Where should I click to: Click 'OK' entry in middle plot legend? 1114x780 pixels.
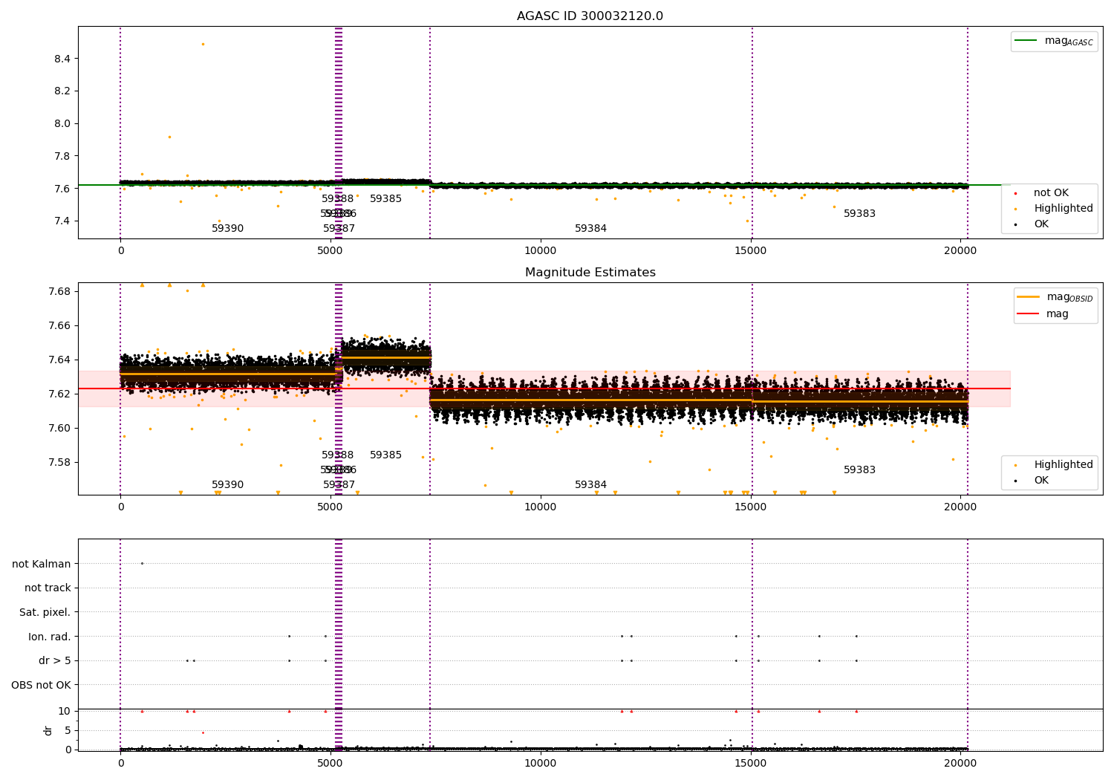[1041, 481]
